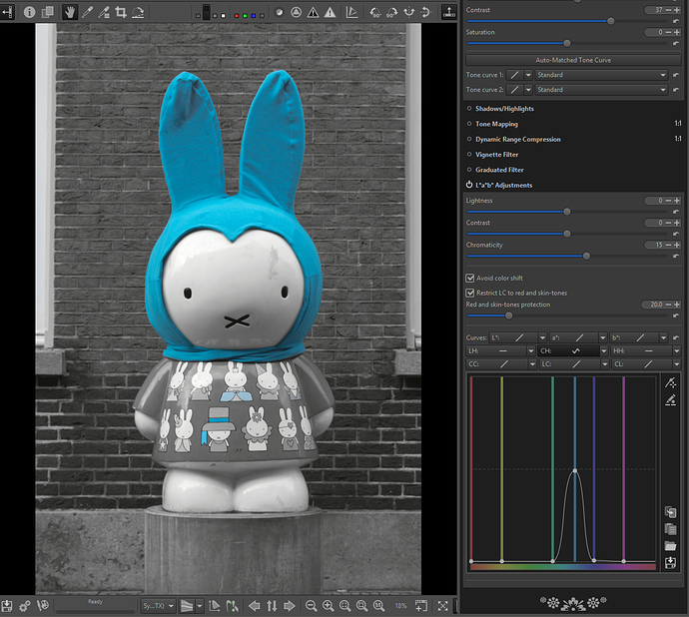Viewport: 689px width, 617px height.
Task: Toggle blue channel preview
Action: coord(253,15)
